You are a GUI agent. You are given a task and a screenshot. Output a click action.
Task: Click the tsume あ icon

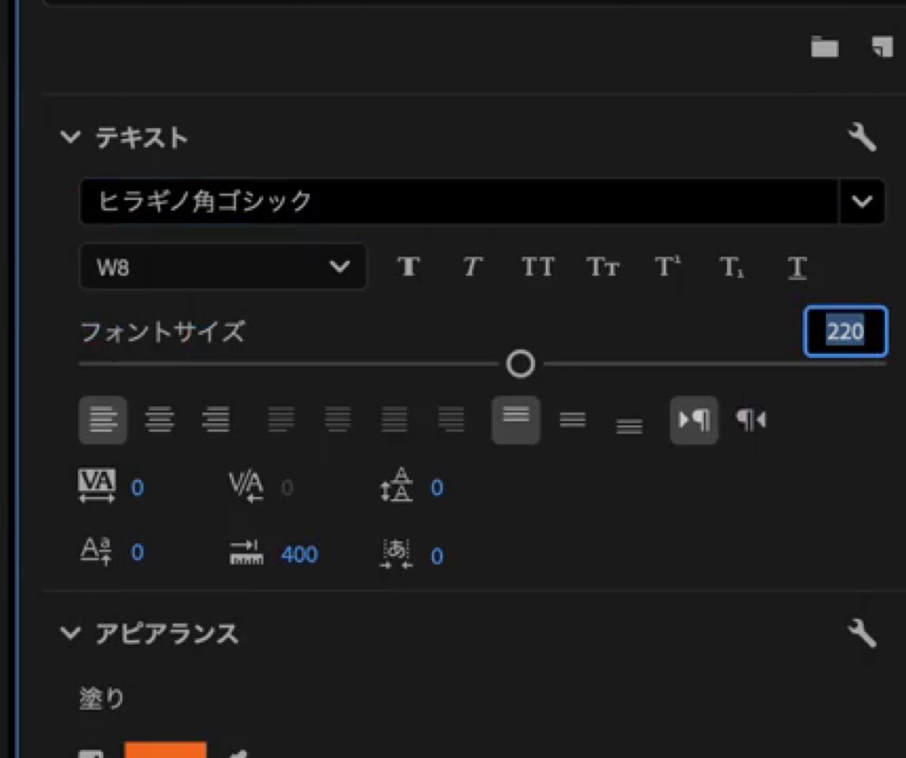click(x=396, y=554)
